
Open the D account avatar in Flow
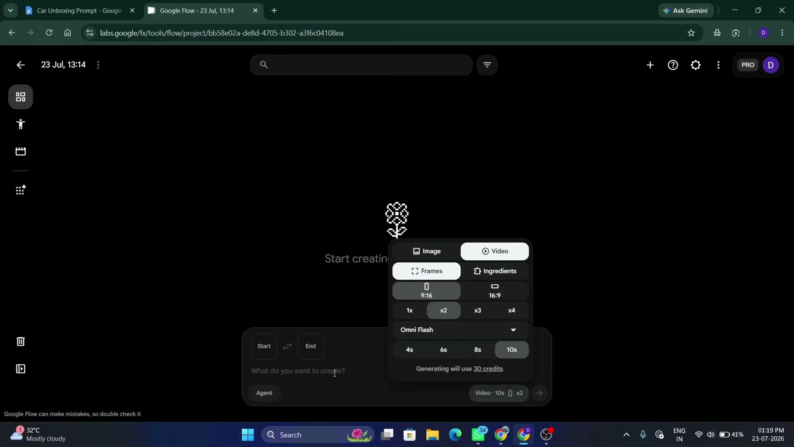pos(771,65)
